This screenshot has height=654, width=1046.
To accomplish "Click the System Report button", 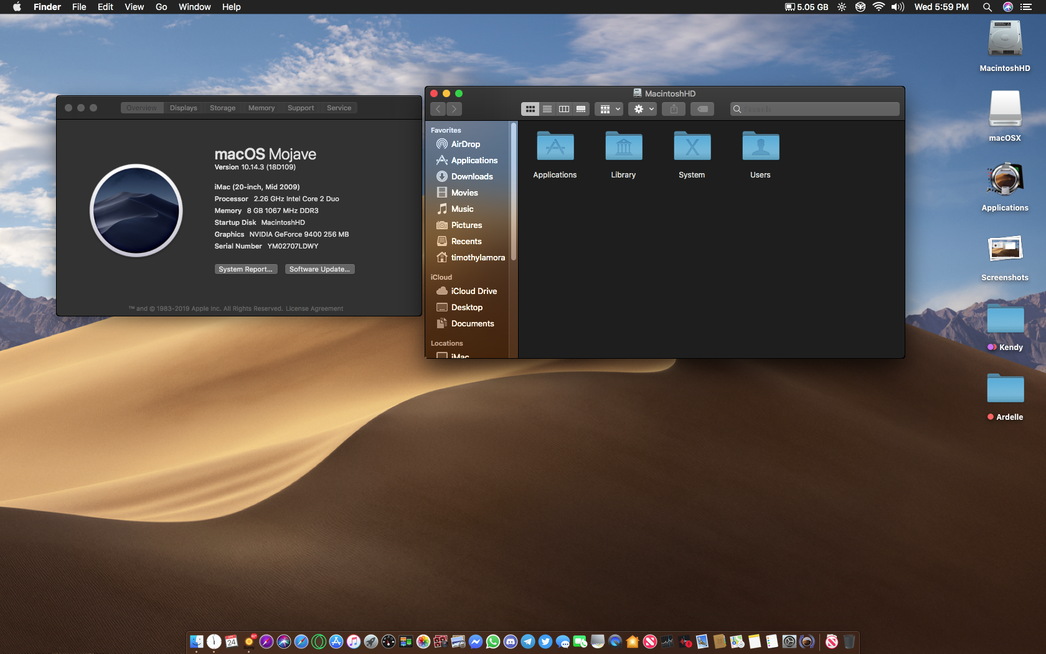I will (x=246, y=269).
